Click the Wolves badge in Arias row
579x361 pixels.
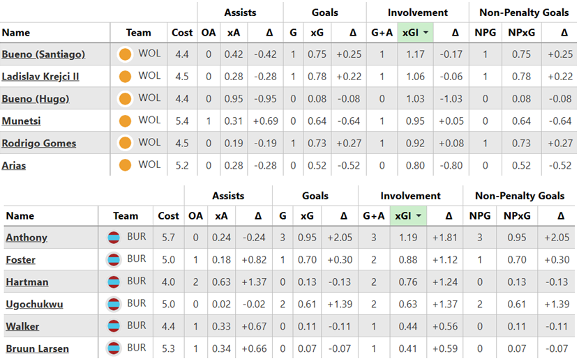pos(126,165)
